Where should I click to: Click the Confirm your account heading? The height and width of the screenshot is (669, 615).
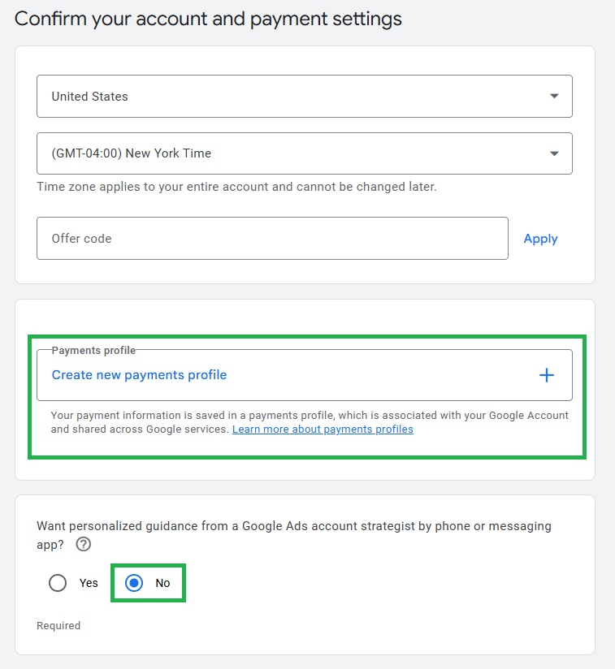point(208,18)
